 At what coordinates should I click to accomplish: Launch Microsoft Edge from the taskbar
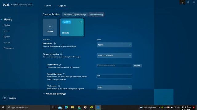coord(66,107)
